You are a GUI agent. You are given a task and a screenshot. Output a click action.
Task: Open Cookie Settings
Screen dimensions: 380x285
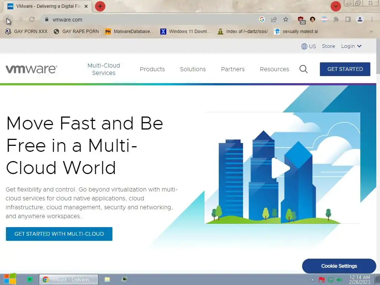pyautogui.click(x=339, y=266)
